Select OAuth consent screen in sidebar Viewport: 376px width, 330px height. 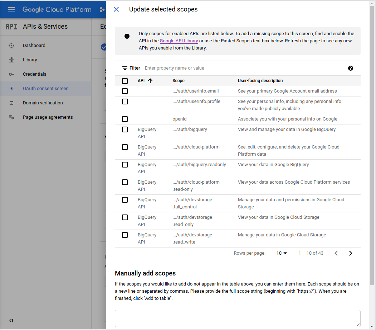(x=45, y=89)
